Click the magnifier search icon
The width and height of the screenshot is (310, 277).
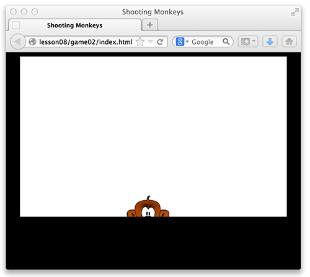(x=226, y=42)
